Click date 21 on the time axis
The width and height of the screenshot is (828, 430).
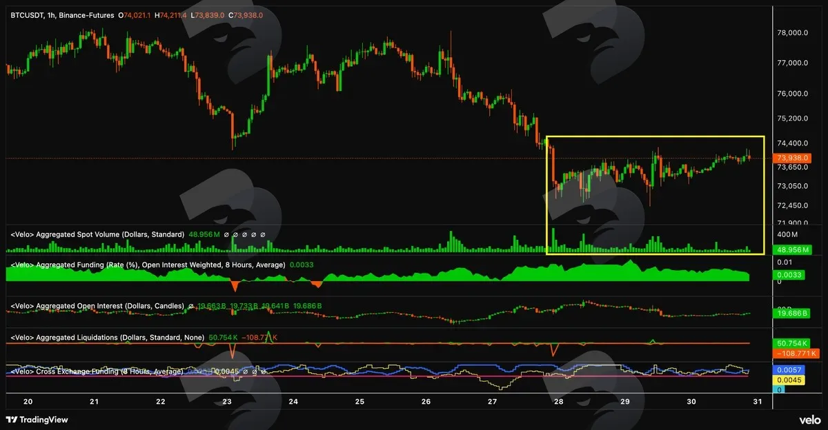[x=93, y=401]
